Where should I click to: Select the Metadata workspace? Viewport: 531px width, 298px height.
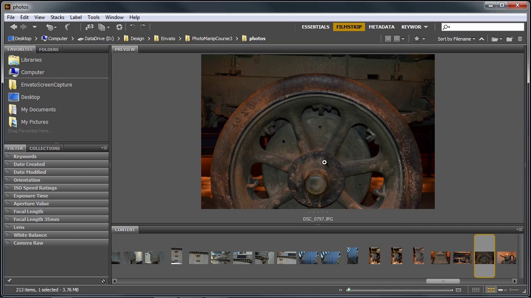click(381, 27)
